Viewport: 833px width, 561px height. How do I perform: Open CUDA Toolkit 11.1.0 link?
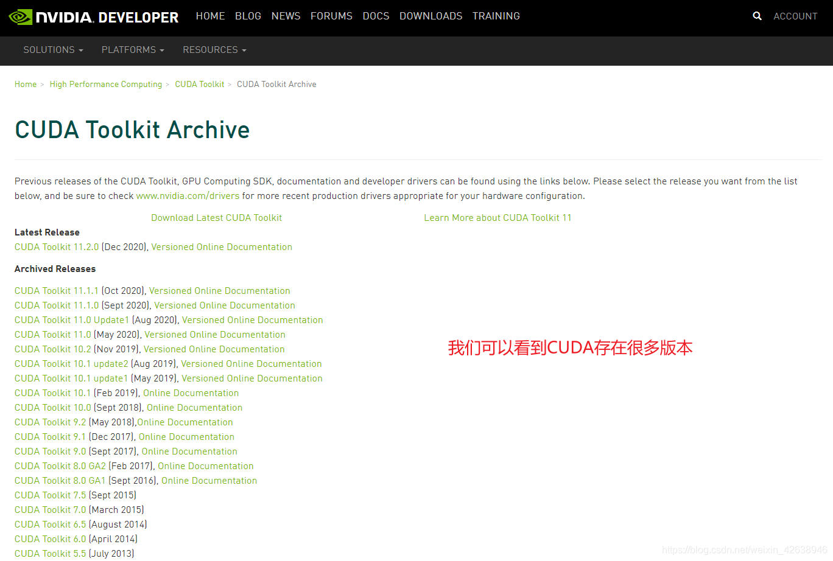pos(57,305)
